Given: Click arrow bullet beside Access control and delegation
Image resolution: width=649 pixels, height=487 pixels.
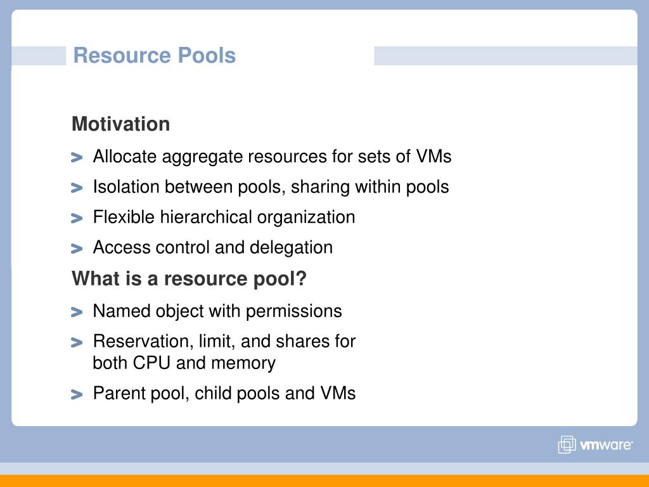Looking at the screenshot, I should [77, 249].
